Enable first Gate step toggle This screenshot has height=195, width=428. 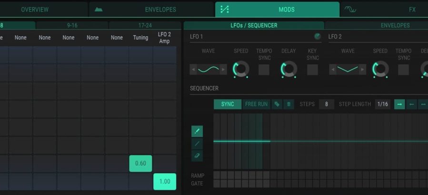click(x=217, y=184)
